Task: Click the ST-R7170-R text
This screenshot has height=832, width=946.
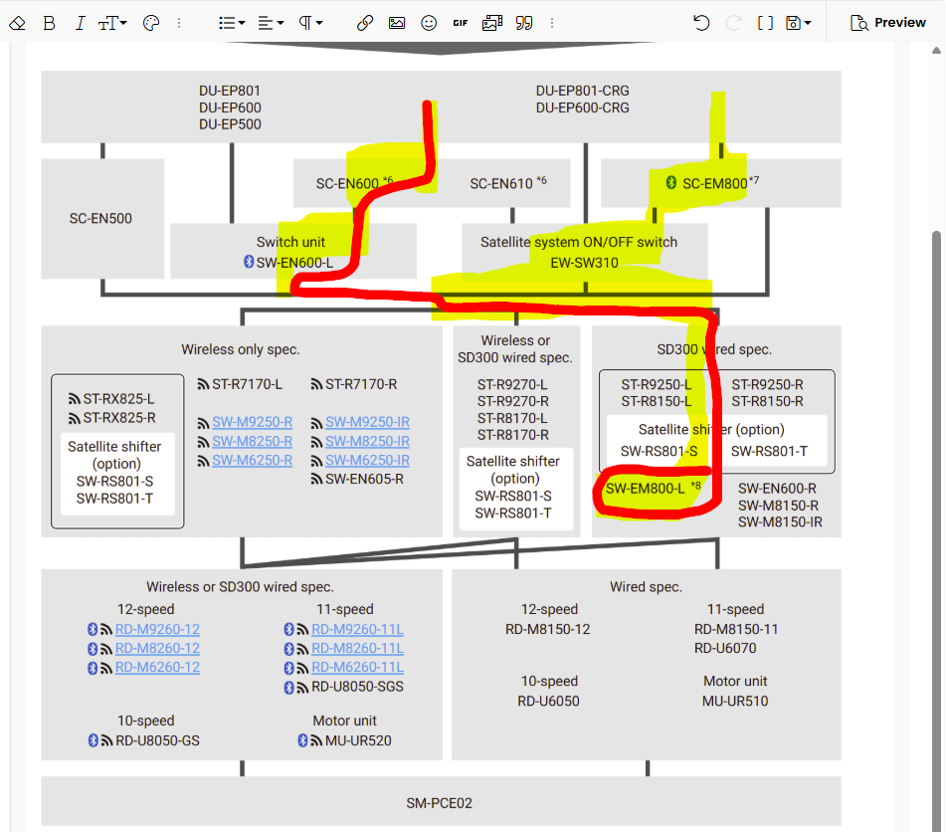Action: (361, 384)
